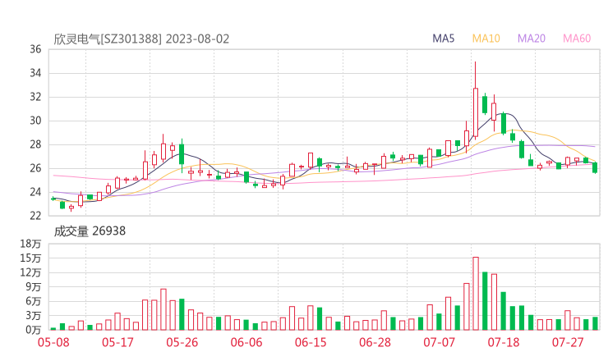Click the 18万 volume axis label
This screenshot has height=361, width=608.
coord(30,244)
